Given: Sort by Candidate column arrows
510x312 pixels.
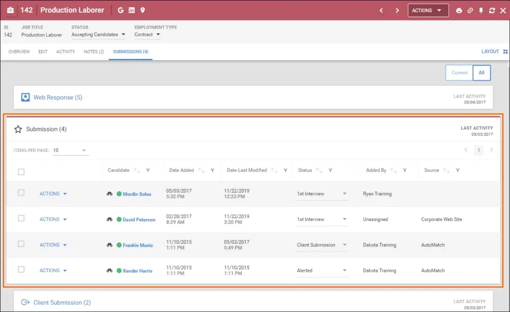Looking at the screenshot, I should coord(137,170).
